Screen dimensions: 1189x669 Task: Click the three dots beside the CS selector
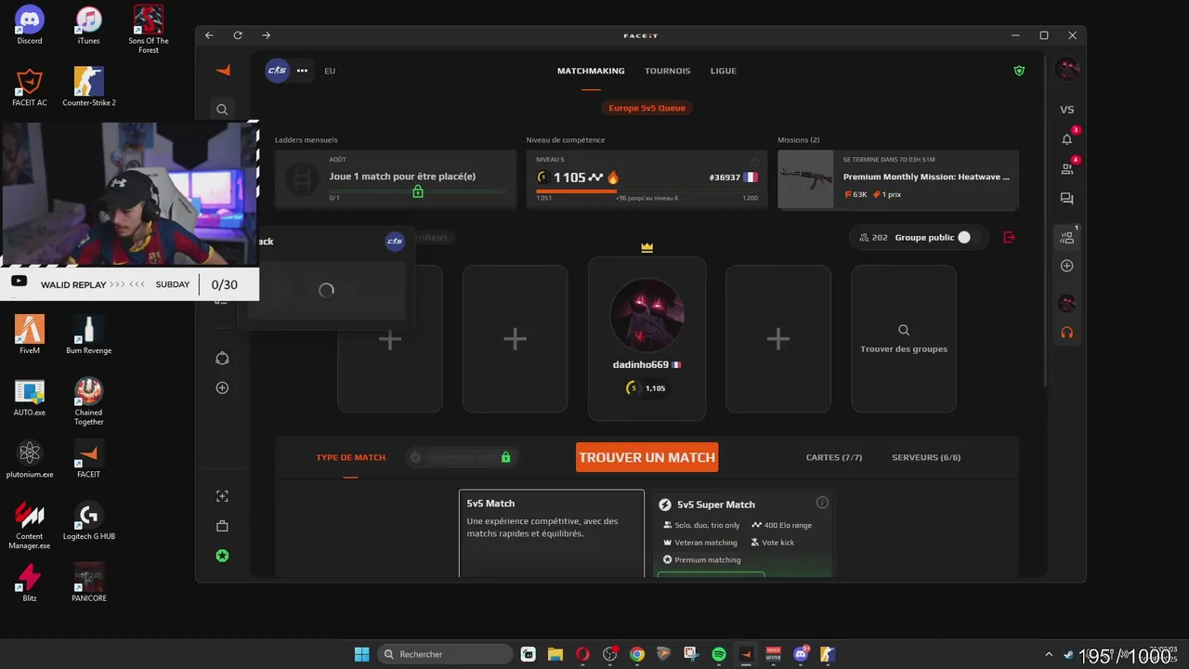[x=302, y=71]
